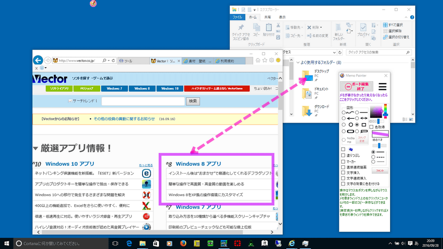Tick the eraser icon checkbox in Memo Painter
This screenshot has width=443, height=249.
(x=343, y=149)
